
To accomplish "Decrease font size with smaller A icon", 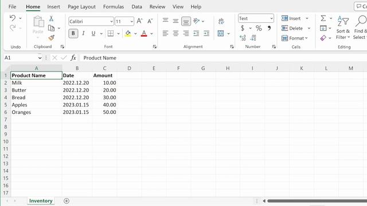I will (150, 21).
